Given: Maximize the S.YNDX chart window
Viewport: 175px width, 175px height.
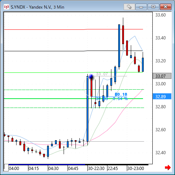Looking at the screenshot, I should [153, 7].
